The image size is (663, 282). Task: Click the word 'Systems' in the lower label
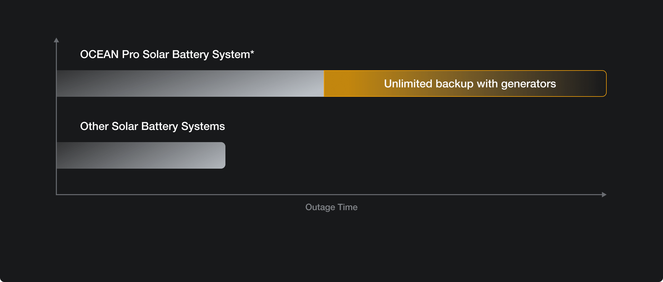click(203, 126)
